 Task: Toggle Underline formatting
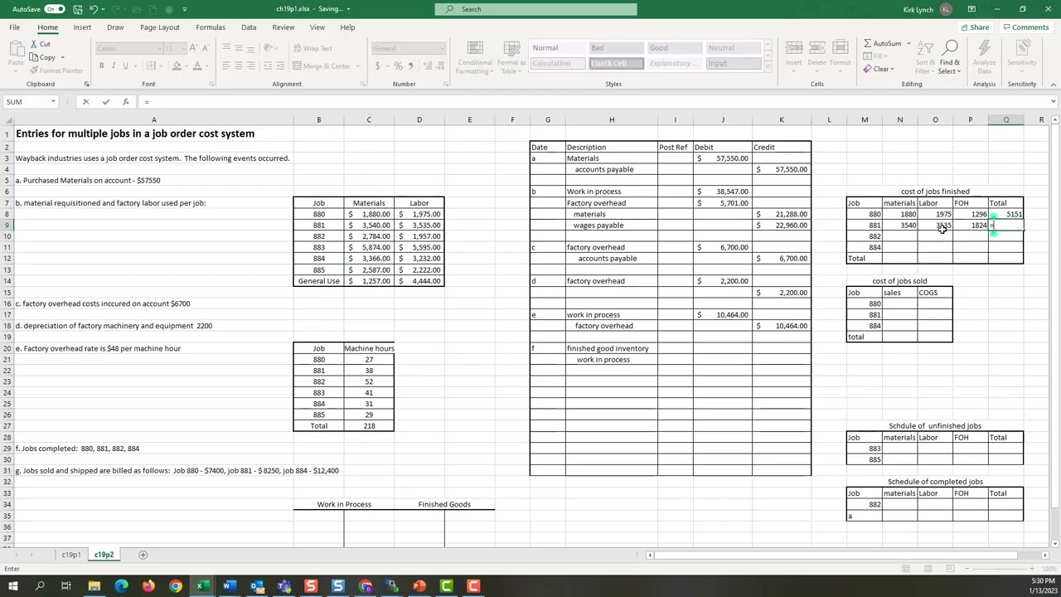(x=126, y=66)
